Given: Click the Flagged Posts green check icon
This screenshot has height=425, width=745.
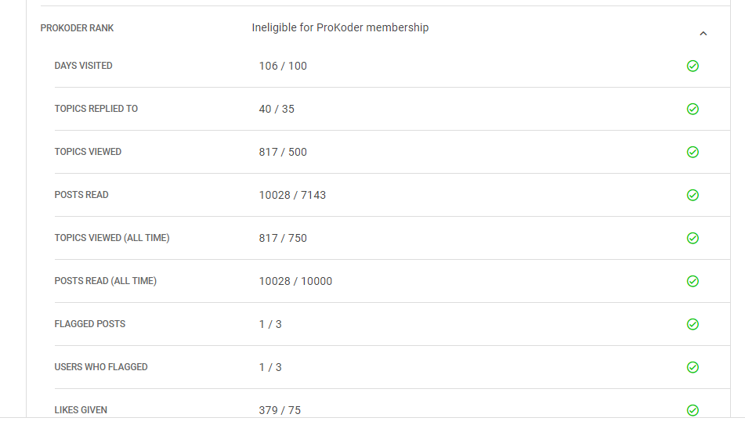Looking at the screenshot, I should tap(693, 324).
